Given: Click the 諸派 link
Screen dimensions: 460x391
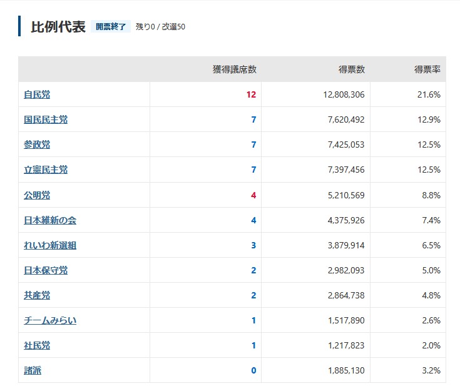Looking at the screenshot, I should coord(33,370).
